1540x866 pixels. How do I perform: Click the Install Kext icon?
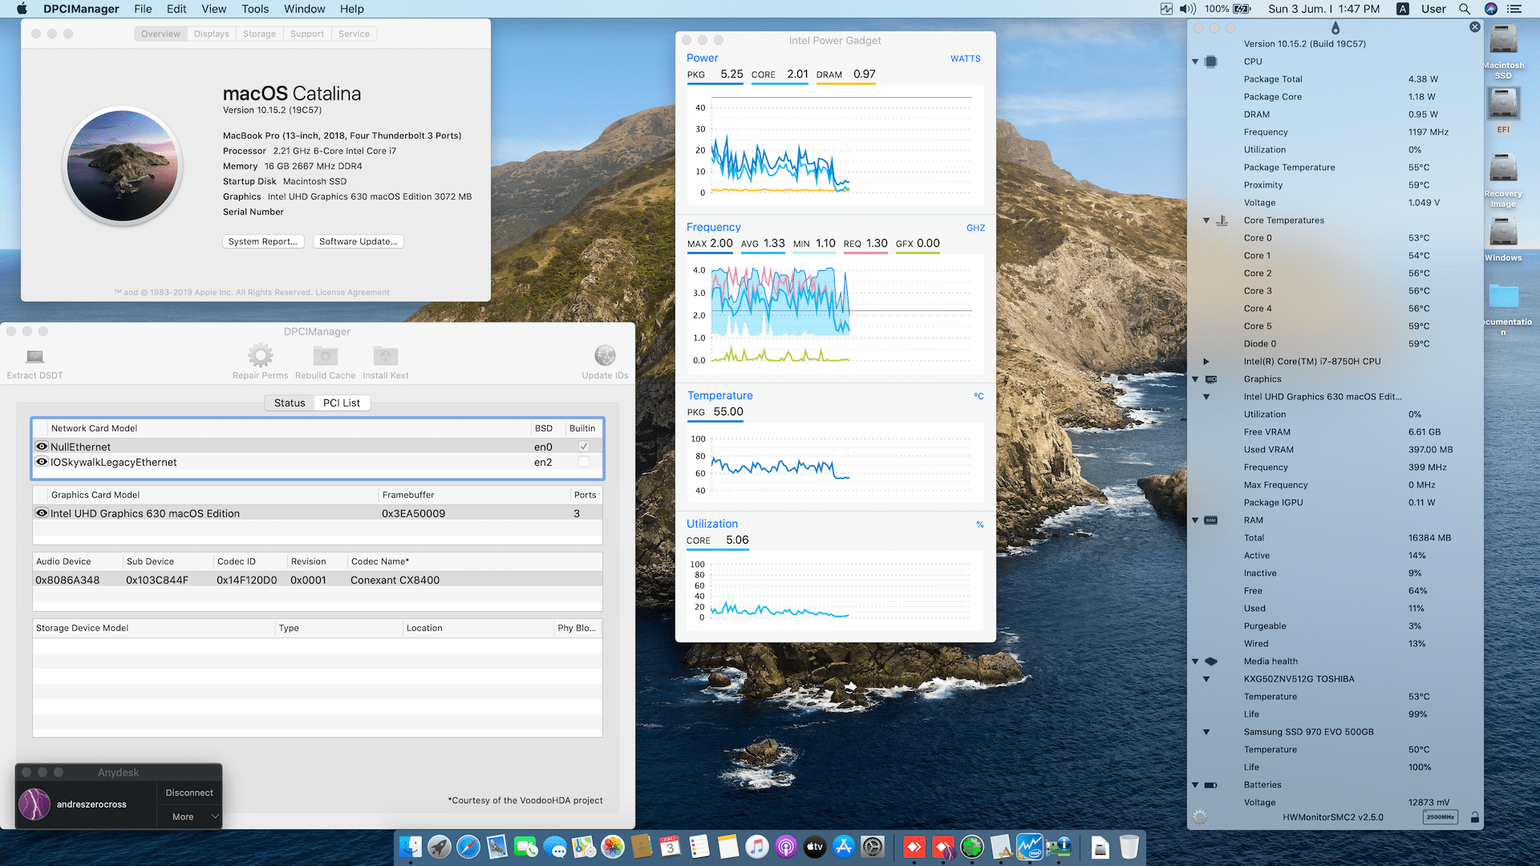point(385,355)
